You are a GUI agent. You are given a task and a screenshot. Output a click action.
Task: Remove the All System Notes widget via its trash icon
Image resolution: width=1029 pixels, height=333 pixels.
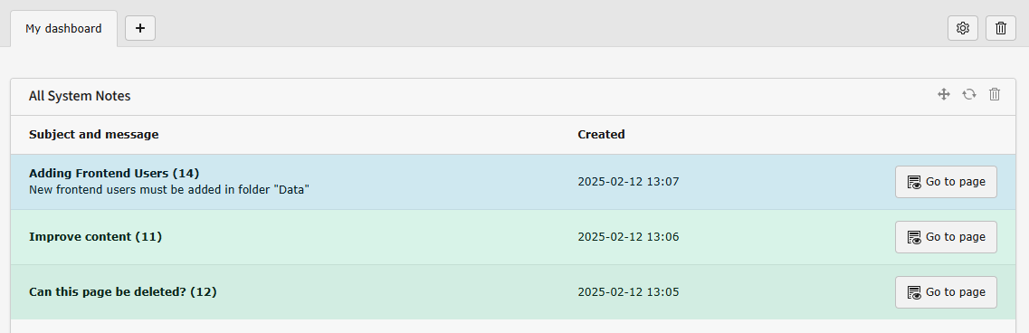tap(995, 95)
